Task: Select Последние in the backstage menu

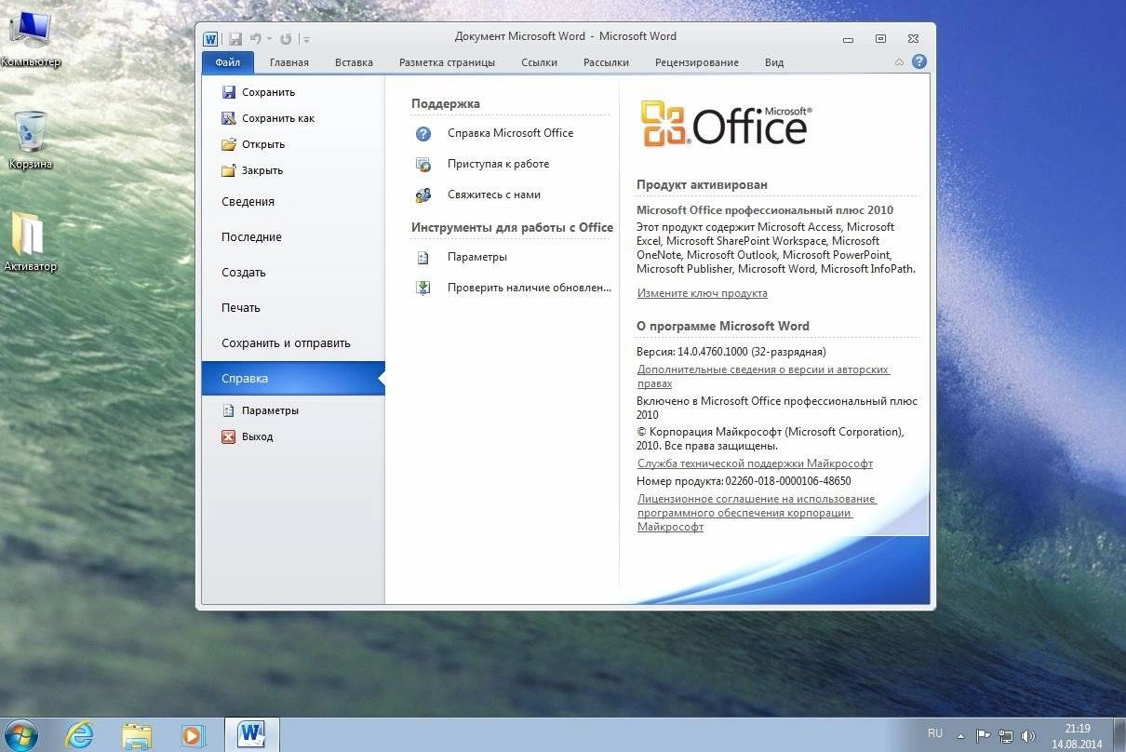Action: [293, 237]
